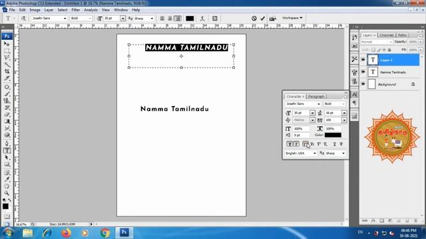The image size is (426, 239).
Task: Select the Move tool
Action: point(7,44)
